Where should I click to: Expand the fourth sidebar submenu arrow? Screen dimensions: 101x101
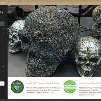(x=4, y=66)
